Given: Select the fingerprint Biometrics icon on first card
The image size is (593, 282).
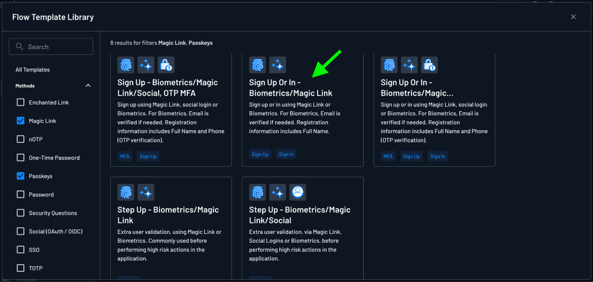Looking at the screenshot, I should click(x=125, y=65).
